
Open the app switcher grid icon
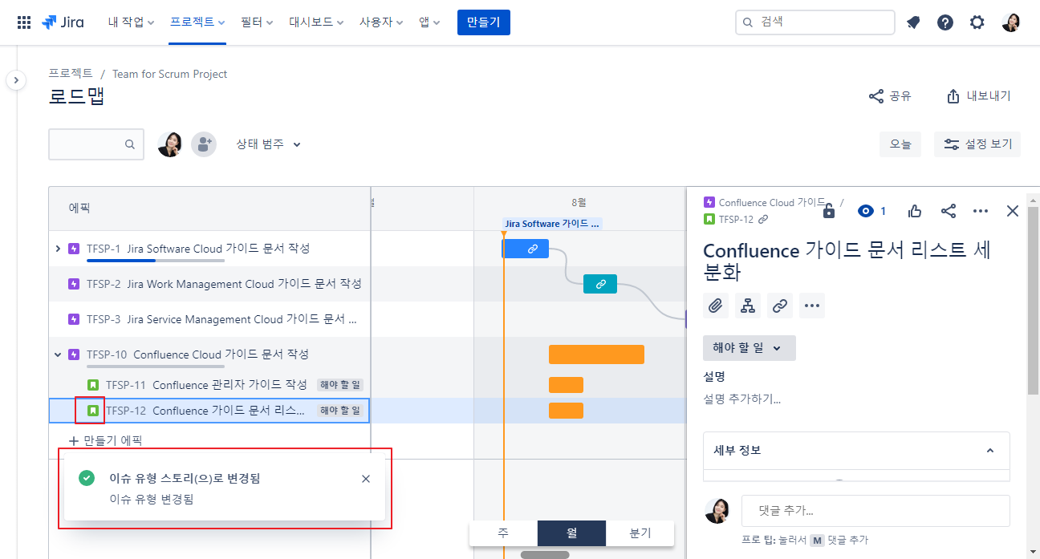coord(24,22)
